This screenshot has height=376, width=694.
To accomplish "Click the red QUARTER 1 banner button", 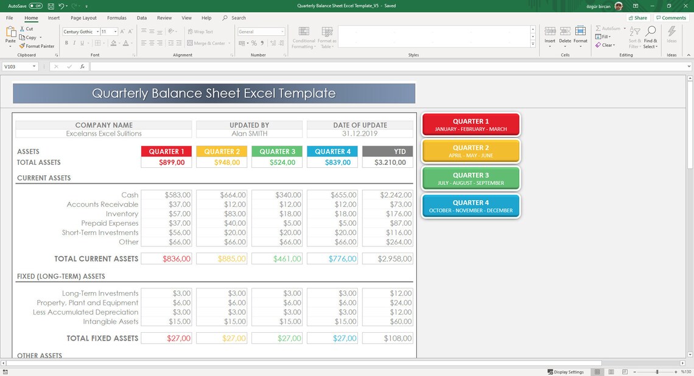I will (x=472, y=123).
